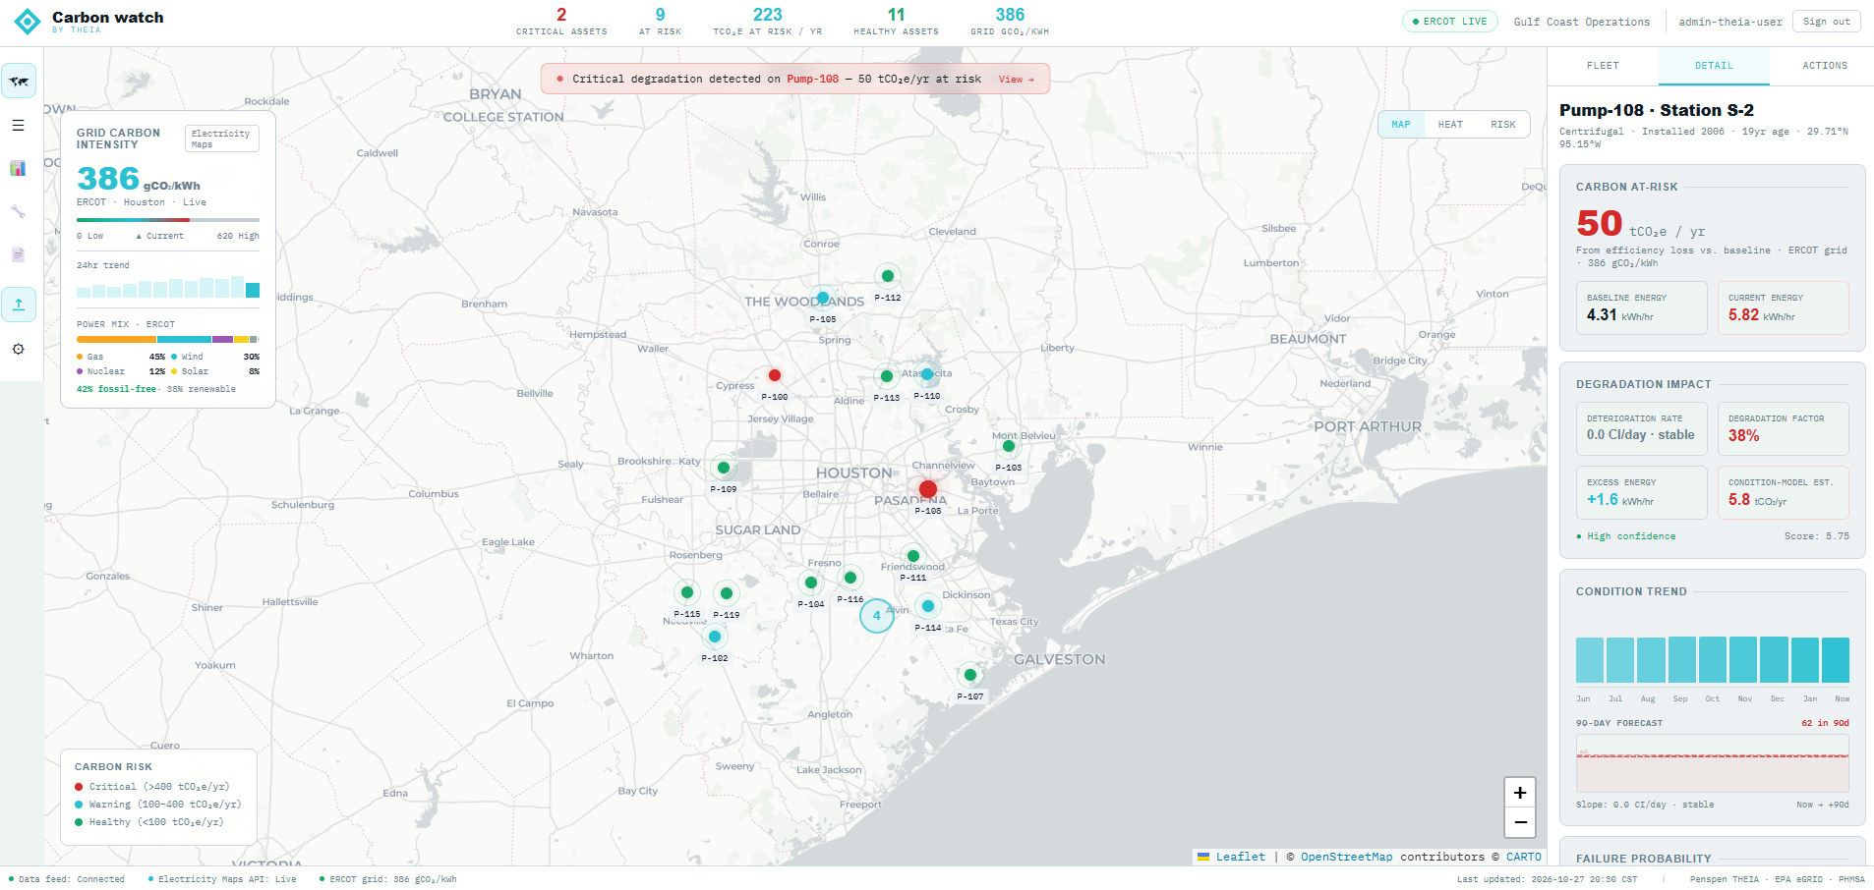Image resolution: width=1874 pixels, height=890 pixels.
Task: Click the Electricity Maps source badge
Action: [x=221, y=139]
